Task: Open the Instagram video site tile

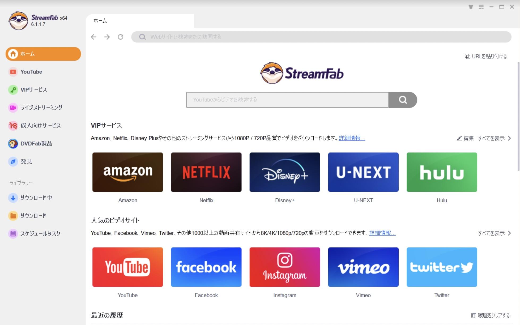Action: pos(285,267)
